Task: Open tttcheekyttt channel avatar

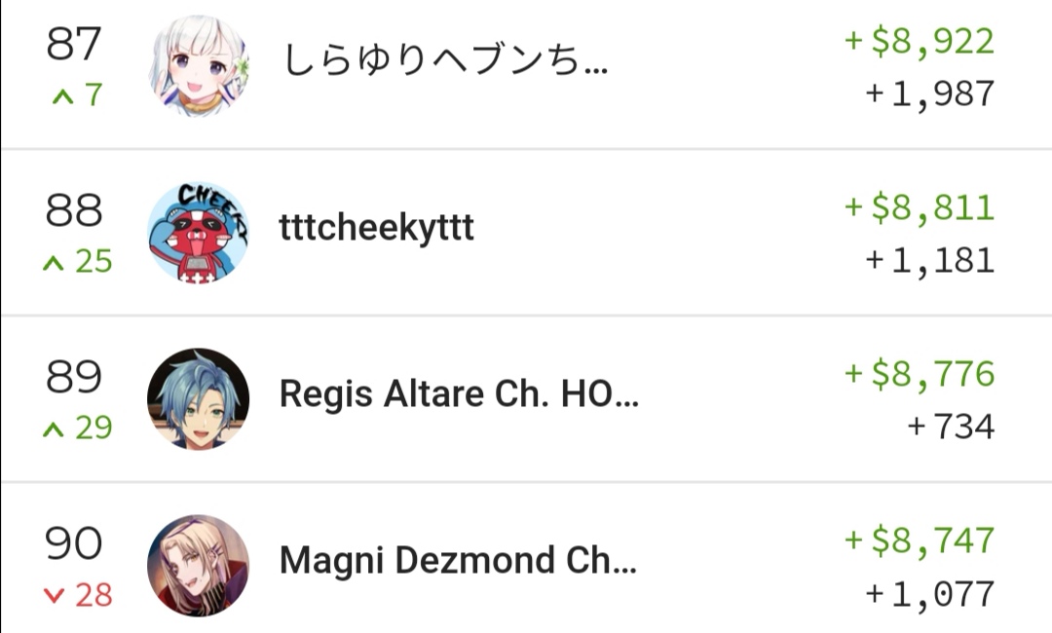Action: click(199, 232)
